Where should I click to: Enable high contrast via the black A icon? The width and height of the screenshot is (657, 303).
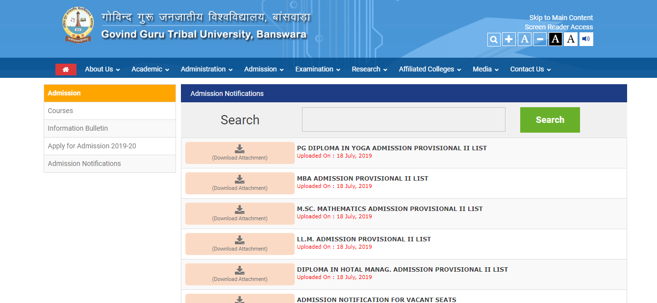point(555,39)
